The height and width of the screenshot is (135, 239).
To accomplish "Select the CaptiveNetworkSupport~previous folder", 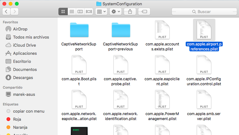I will tap(121, 30).
